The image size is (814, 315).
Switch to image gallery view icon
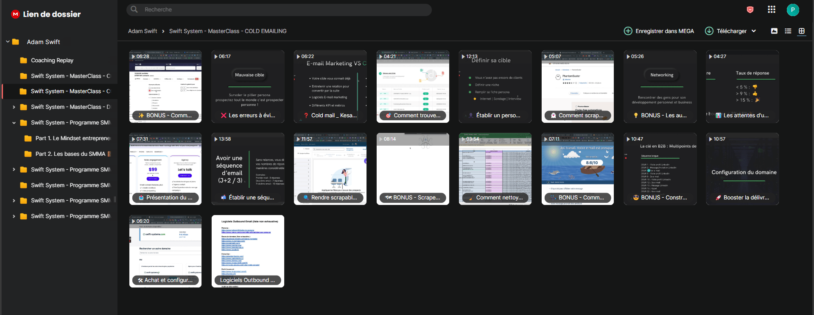tap(774, 31)
